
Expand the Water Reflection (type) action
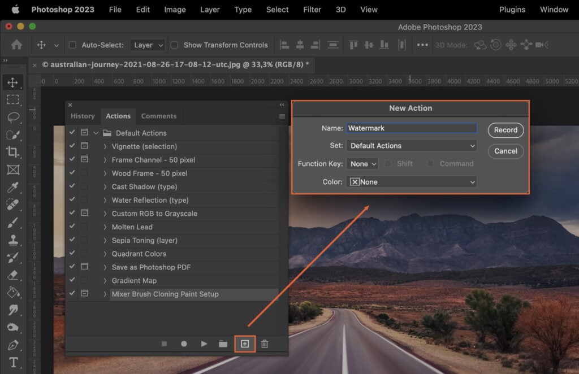pyautogui.click(x=105, y=200)
